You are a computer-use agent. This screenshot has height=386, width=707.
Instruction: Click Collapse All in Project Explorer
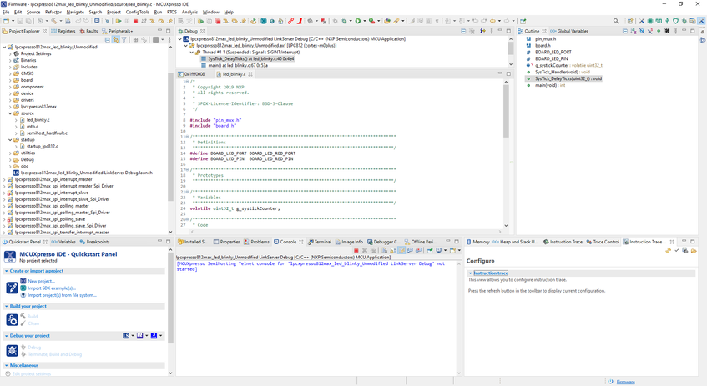[x=108, y=40]
